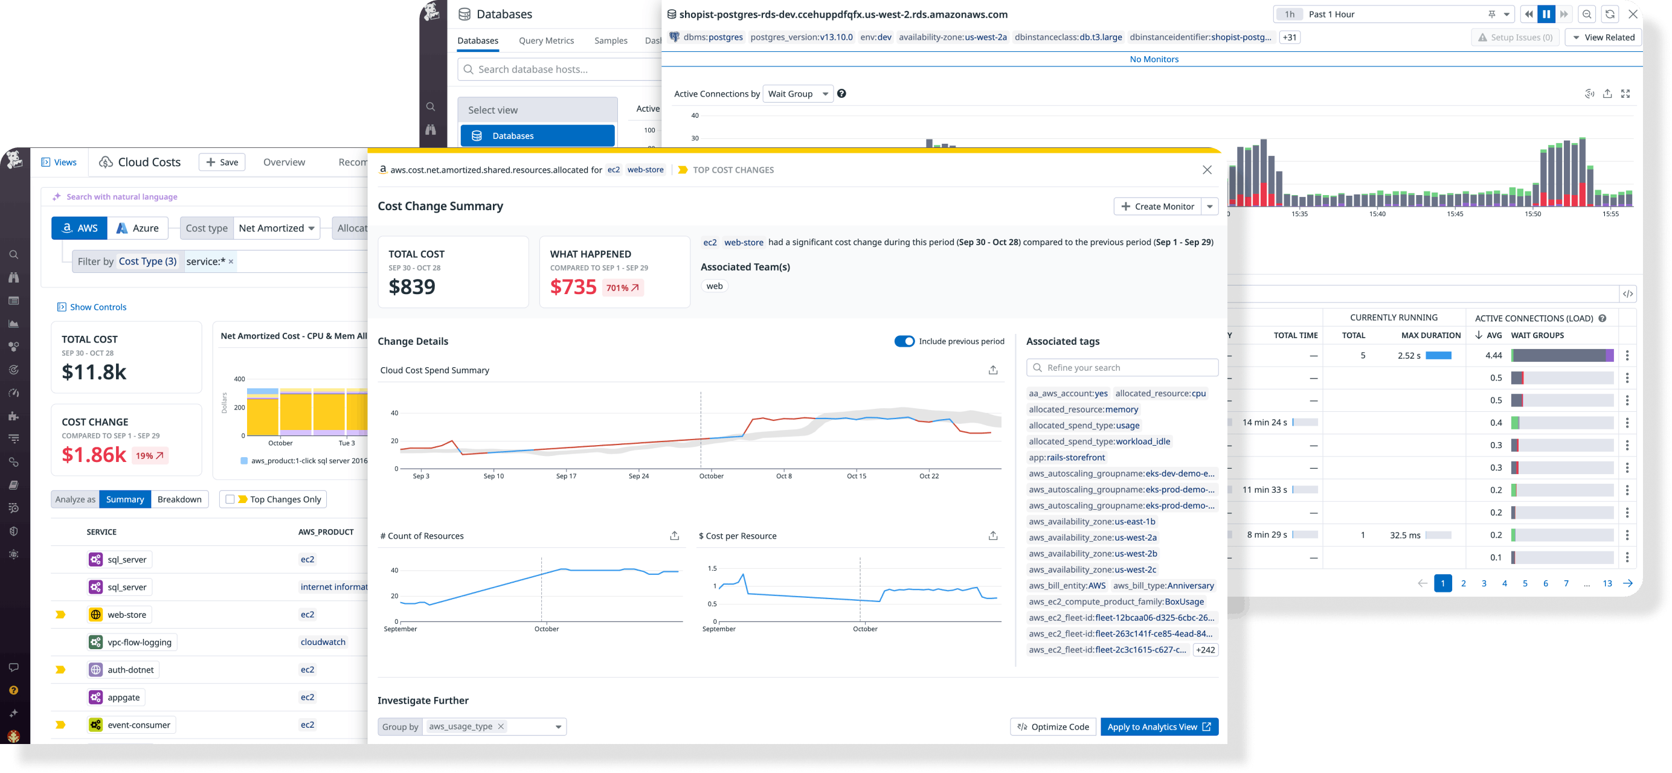Click Apply to Analytics View
Viewport: 1672px width, 773px height.
click(x=1159, y=726)
